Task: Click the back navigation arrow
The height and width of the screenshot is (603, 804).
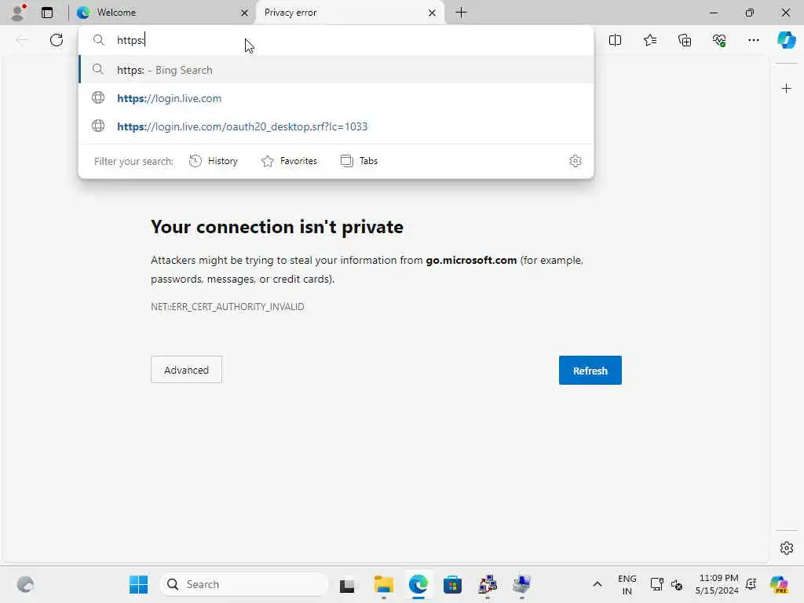Action: click(x=21, y=40)
